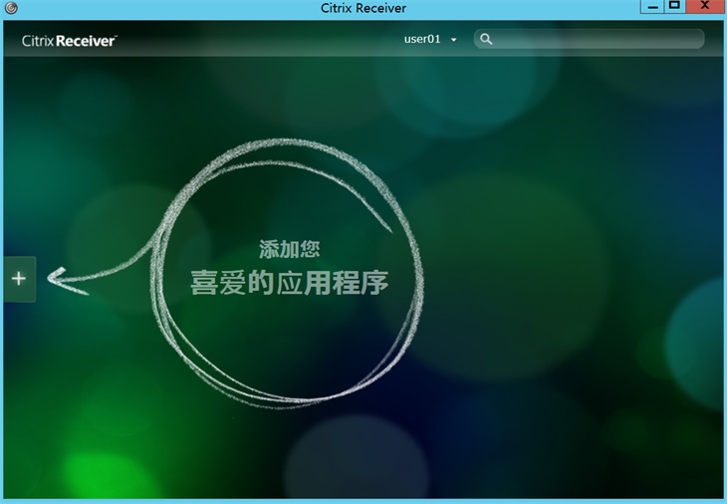Click the Citrix title bar app icon
727x504 pixels.
[11, 7]
